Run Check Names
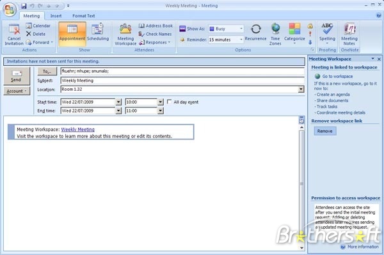The width and height of the screenshot is (384, 255). click(x=155, y=34)
